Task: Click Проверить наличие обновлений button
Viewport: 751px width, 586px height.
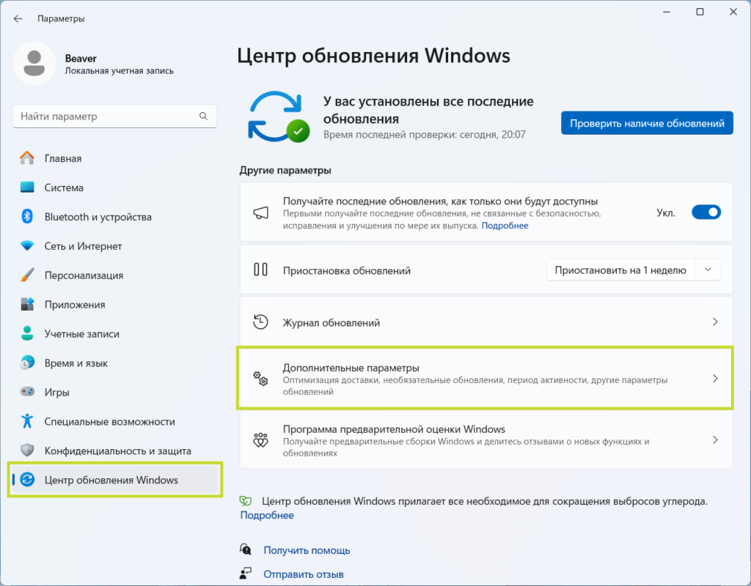Action: [647, 123]
